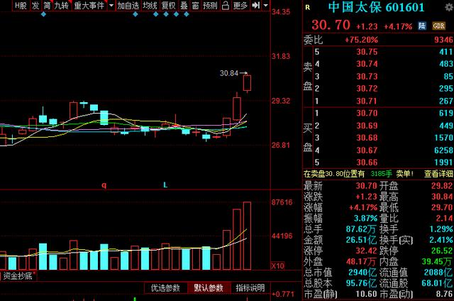Screen dimensions: 454x301
Task: Click the blue diamond event marker under 均线
Action: tap(156, 14)
